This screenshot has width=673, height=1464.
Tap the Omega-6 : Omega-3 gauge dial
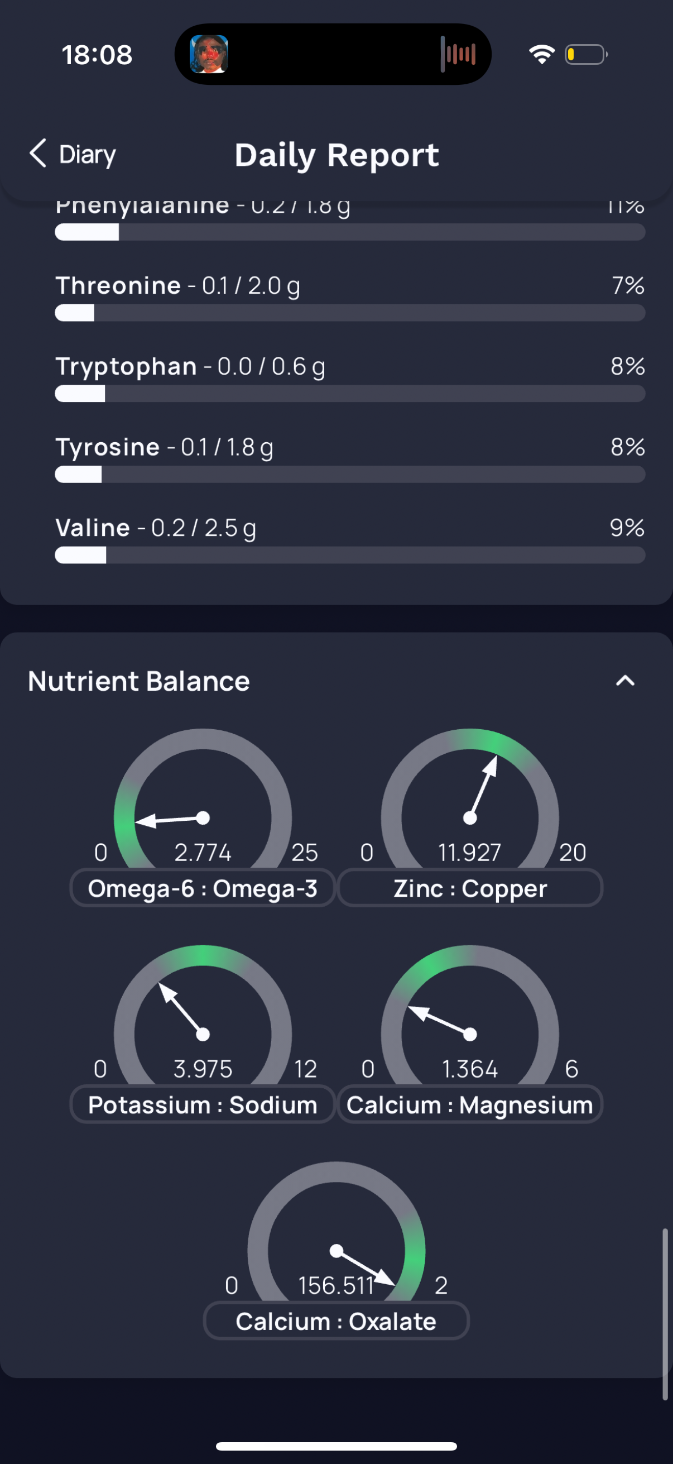203,798
